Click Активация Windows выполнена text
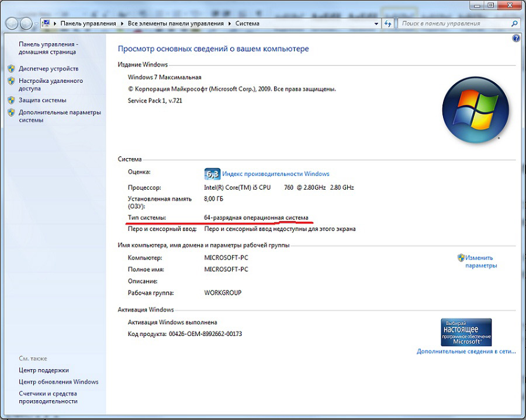The height and width of the screenshot is (420, 526). click(x=172, y=322)
